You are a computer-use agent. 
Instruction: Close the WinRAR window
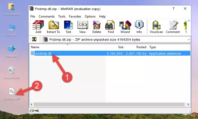coord(185,8)
